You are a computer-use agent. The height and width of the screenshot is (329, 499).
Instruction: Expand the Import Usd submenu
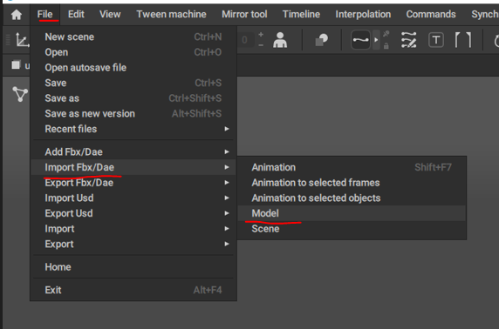point(133,198)
